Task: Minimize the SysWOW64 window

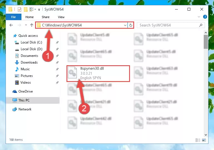Action: (176, 9)
